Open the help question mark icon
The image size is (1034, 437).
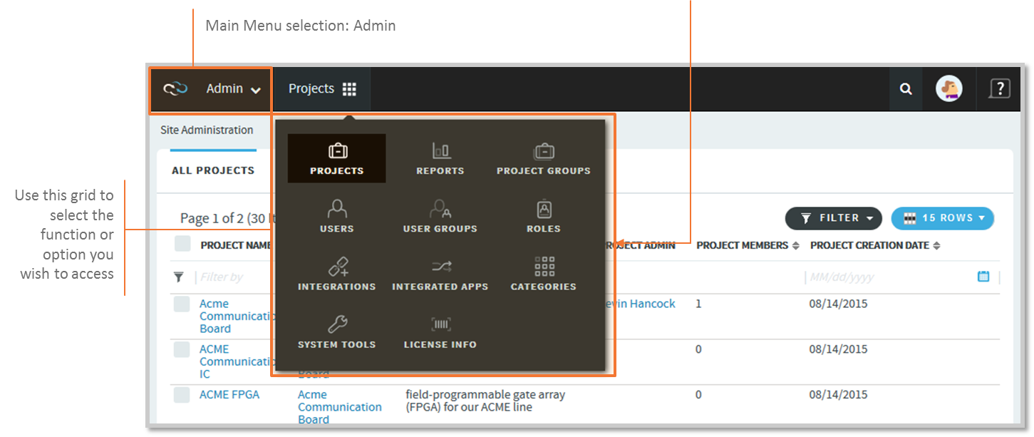(x=1000, y=89)
